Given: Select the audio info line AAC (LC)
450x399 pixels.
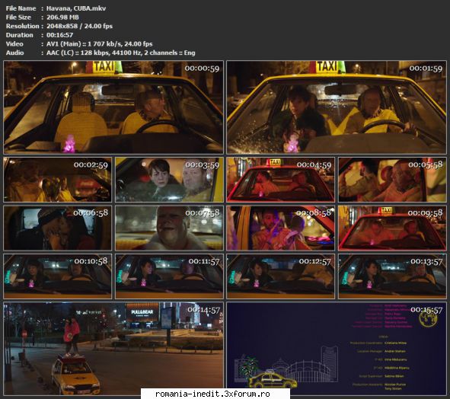Looking at the screenshot, I should (121, 53).
